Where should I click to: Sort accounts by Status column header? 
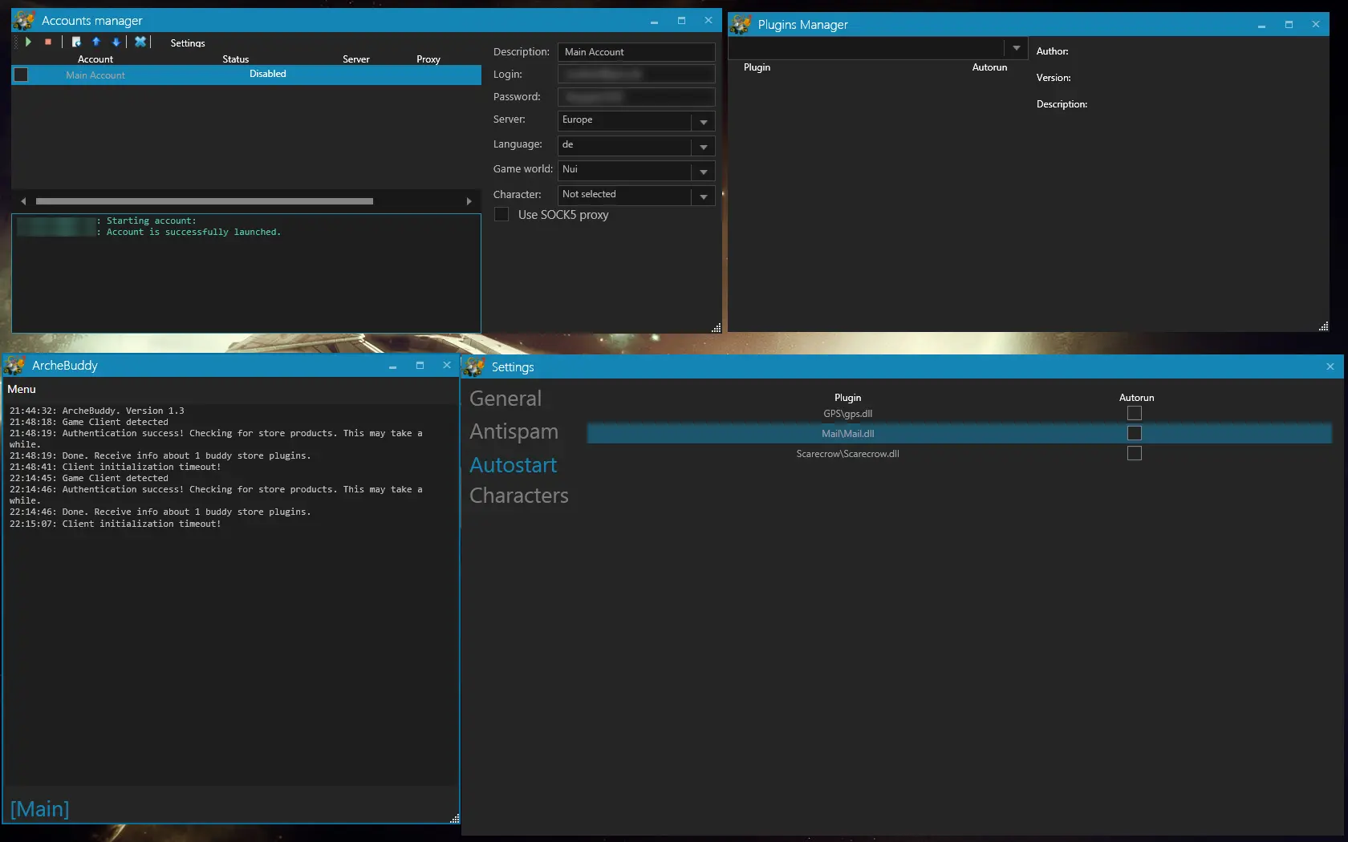236,59
